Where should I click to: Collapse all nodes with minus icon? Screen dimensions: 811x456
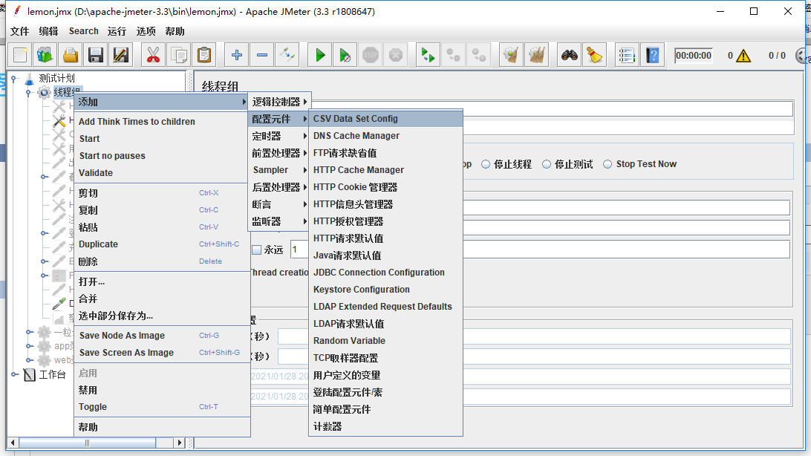[x=261, y=55]
